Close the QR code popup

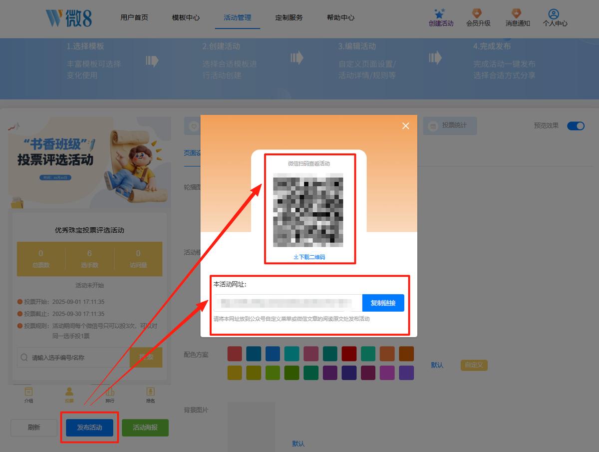click(x=405, y=126)
